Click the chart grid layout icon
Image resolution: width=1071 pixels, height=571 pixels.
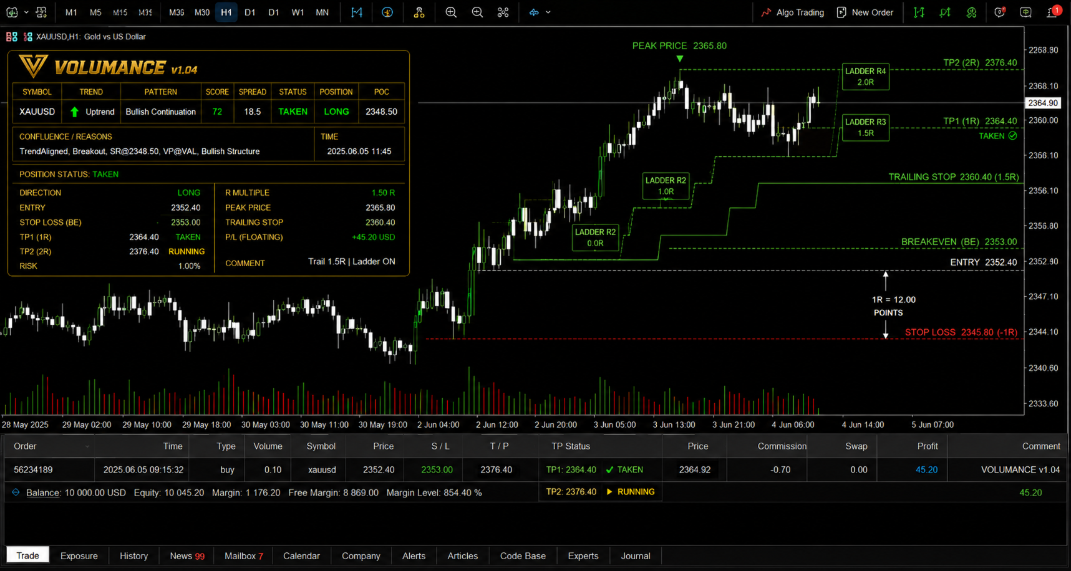[503, 12]
